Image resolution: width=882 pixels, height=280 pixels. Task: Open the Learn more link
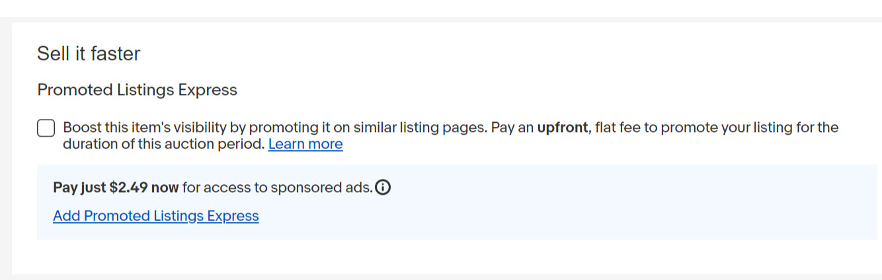click(305, 144)
